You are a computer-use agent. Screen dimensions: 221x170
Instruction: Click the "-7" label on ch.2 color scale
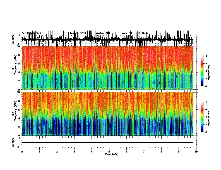[206, 132]
